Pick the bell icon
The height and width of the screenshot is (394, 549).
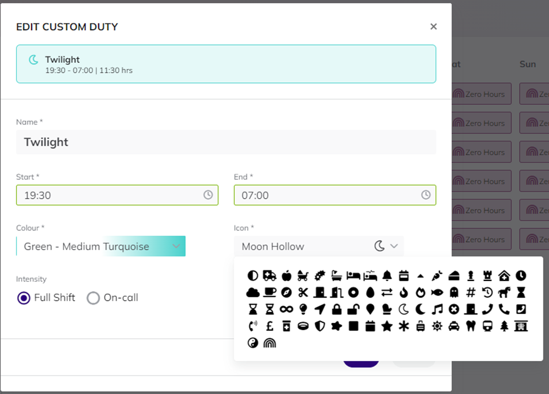[x=387, y=276]
